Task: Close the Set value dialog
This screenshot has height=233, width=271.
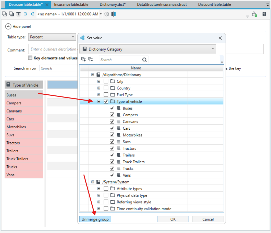Action: click(x=220, y=38)
